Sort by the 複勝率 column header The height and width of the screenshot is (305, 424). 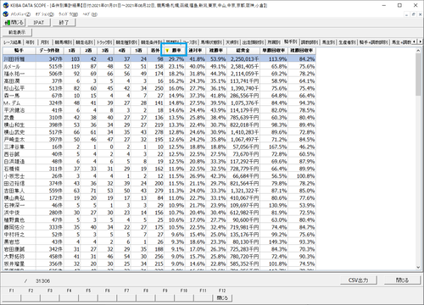(216, 51)
